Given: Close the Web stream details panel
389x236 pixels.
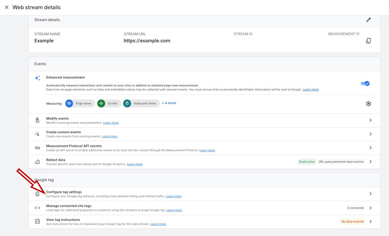Looking at the screenshot, I should 6,7.
